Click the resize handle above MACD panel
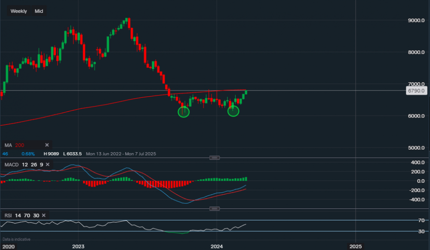Image resolution: width=430 pixels, height=250 pixels. pos(214,158)
